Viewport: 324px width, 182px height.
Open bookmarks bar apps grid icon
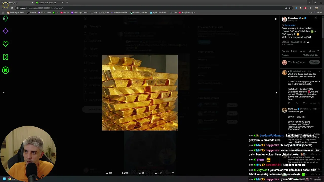coord(3,12)
